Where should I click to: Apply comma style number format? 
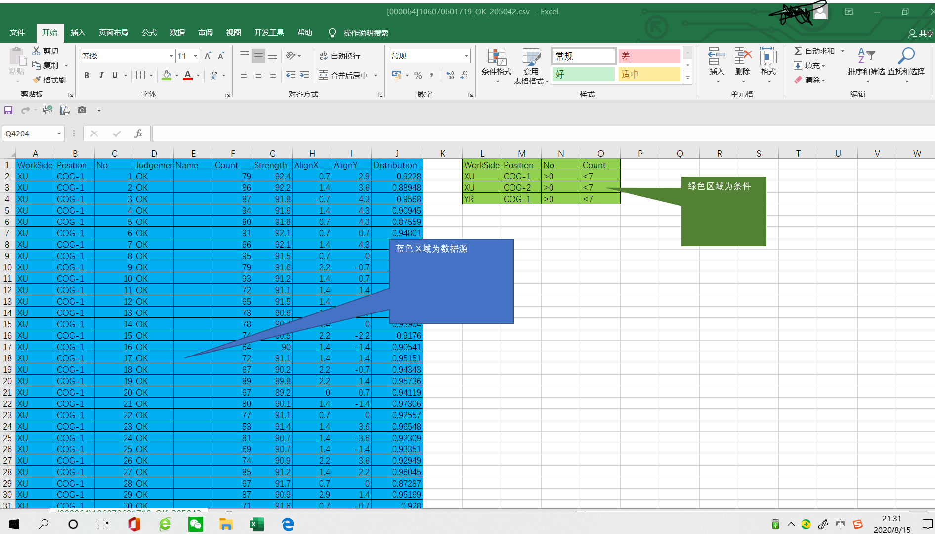432,75
